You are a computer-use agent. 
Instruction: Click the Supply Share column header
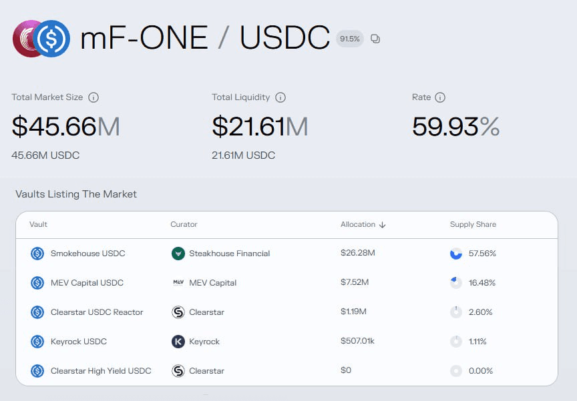coord(473,225)
